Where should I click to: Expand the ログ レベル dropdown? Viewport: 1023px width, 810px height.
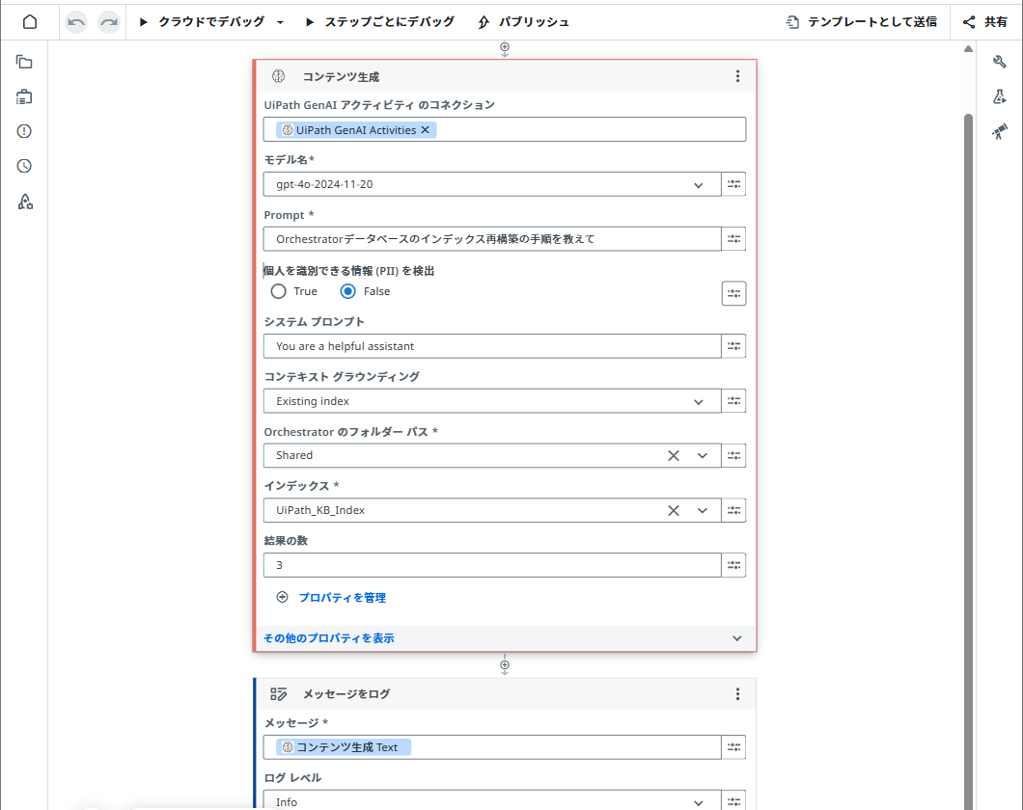pyautogui.click(x=699, y=803)
